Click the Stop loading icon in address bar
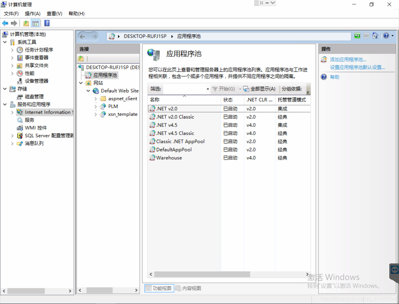The image size is (399, 304). (366, 36)
